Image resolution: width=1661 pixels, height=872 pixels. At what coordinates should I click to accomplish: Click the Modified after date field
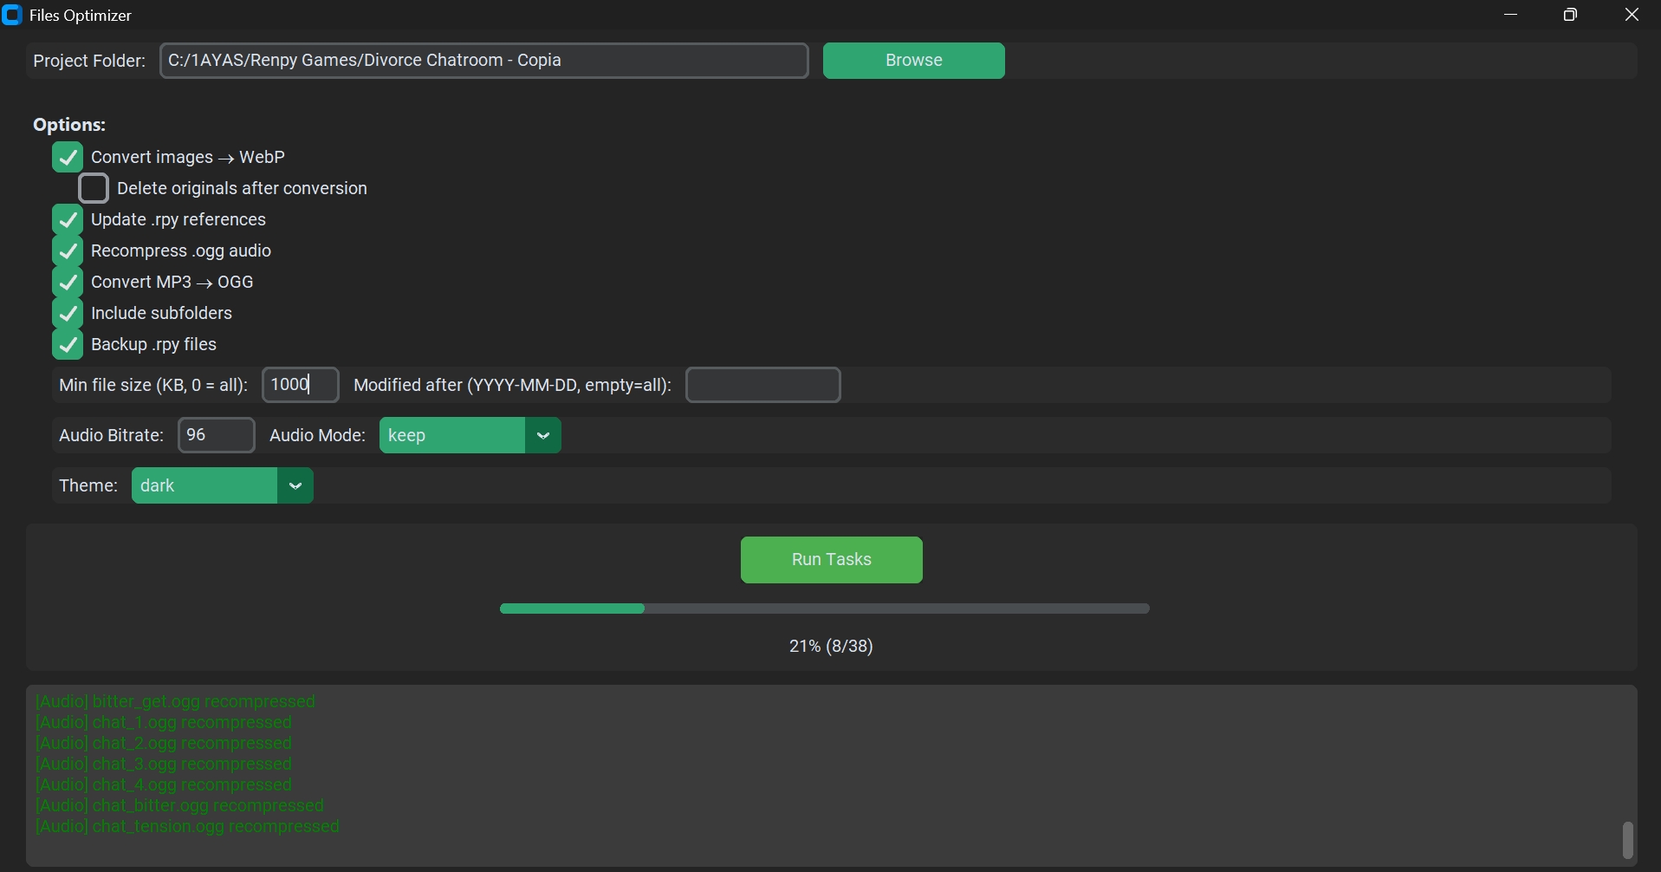(x=762, y=386)
